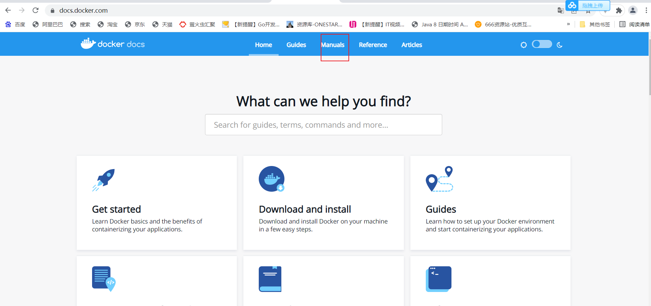Click the sun light-theme icon

[524, 45]
